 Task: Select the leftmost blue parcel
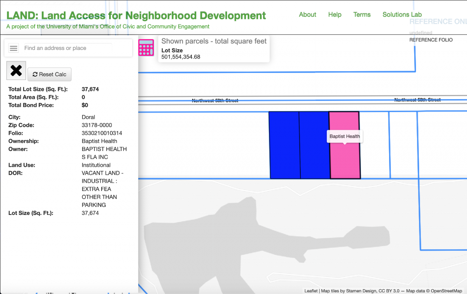285,145
